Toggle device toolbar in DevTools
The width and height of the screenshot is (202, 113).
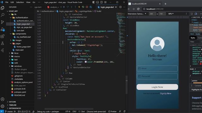[x=196, y=14]
